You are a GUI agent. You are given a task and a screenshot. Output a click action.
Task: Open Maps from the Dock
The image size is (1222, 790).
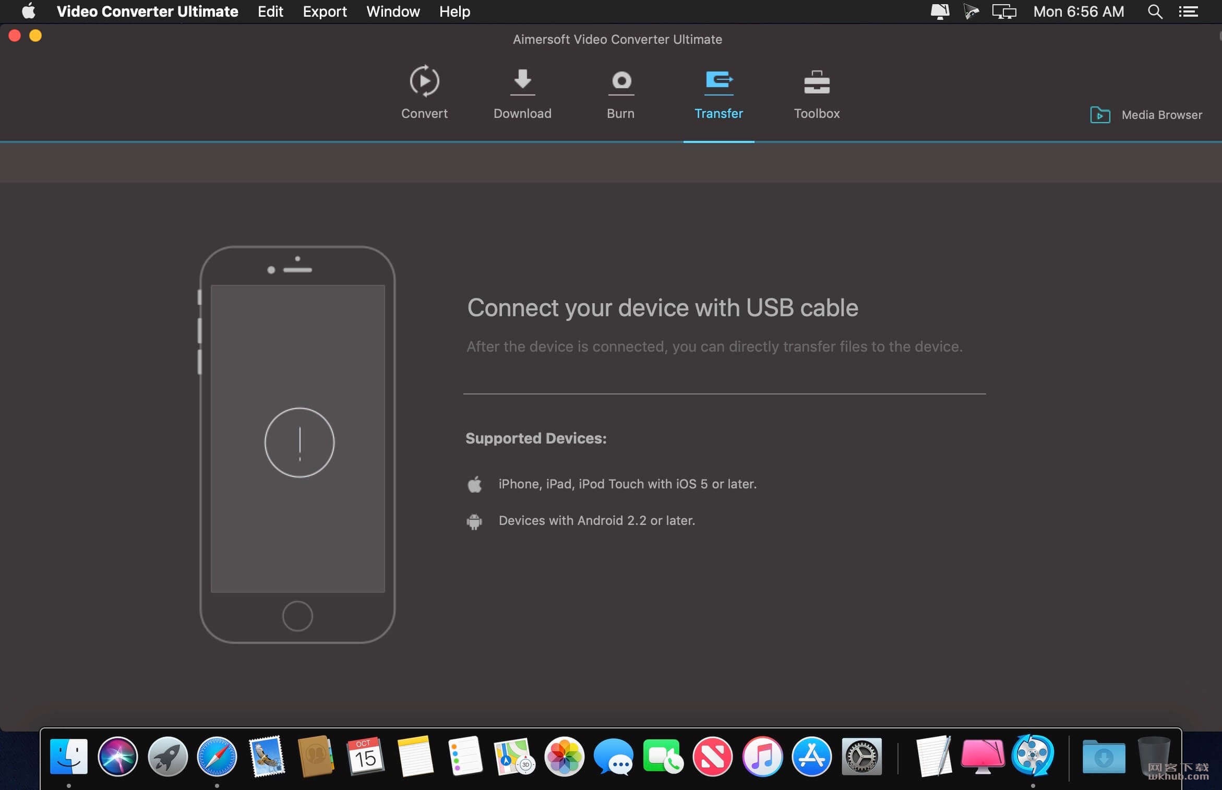tap(514, 756)
